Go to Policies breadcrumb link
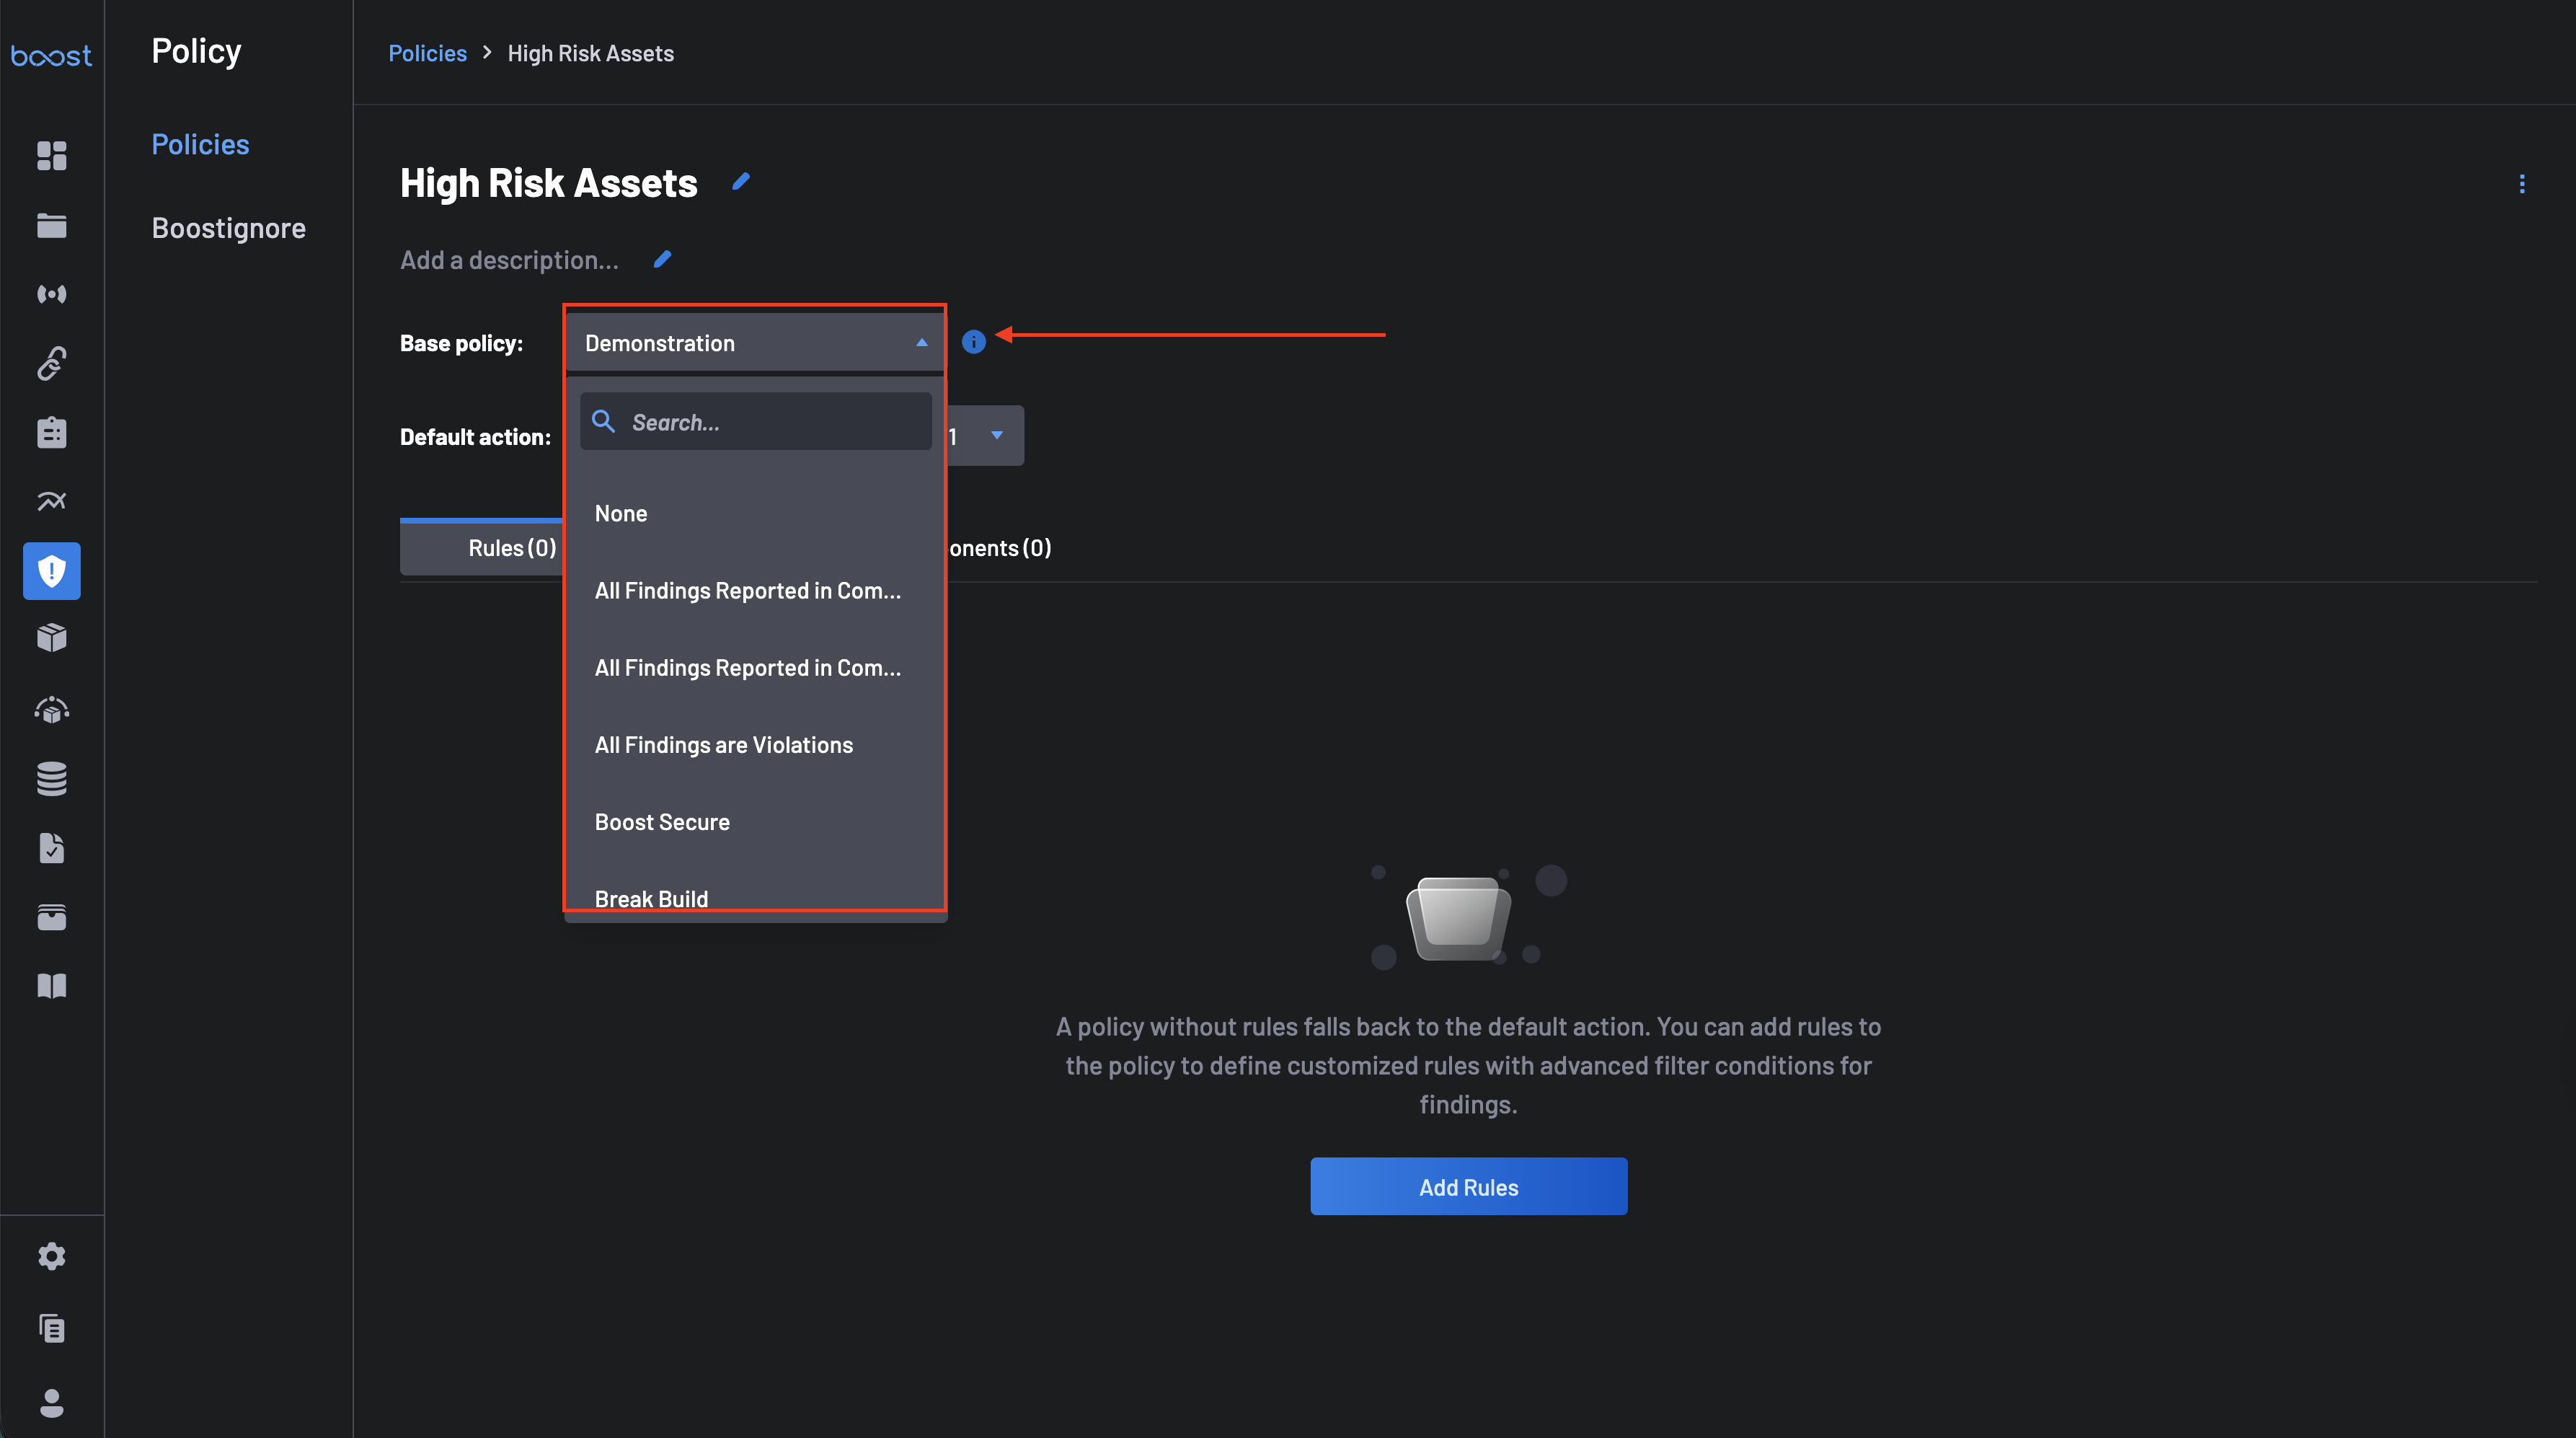The height and width of the screenshot is (1438, 2576). pos(427,53)
